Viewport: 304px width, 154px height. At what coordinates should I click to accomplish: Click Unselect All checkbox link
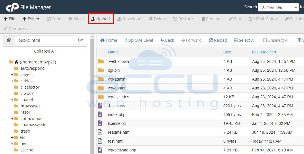pos(276,40)
